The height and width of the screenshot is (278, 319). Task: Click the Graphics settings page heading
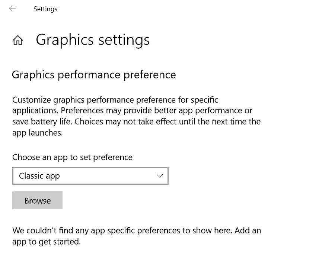pos(93,40)
